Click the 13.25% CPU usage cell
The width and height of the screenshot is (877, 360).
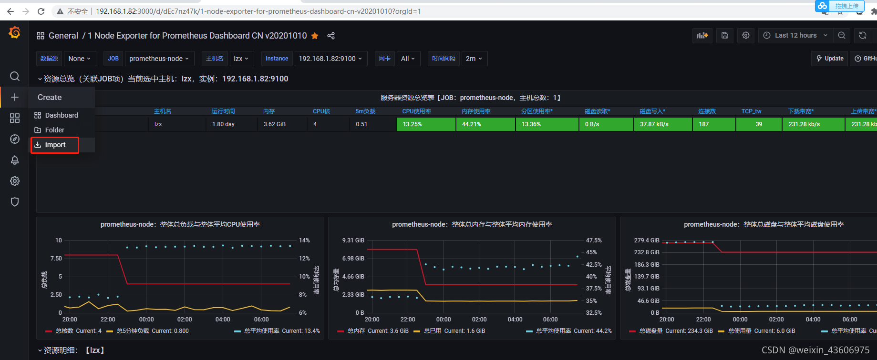pyautogui.click(x=426, y=124)
